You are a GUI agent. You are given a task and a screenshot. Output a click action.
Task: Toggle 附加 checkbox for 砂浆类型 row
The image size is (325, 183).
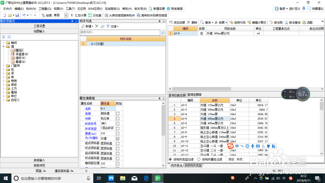click(x=118, y=129)
